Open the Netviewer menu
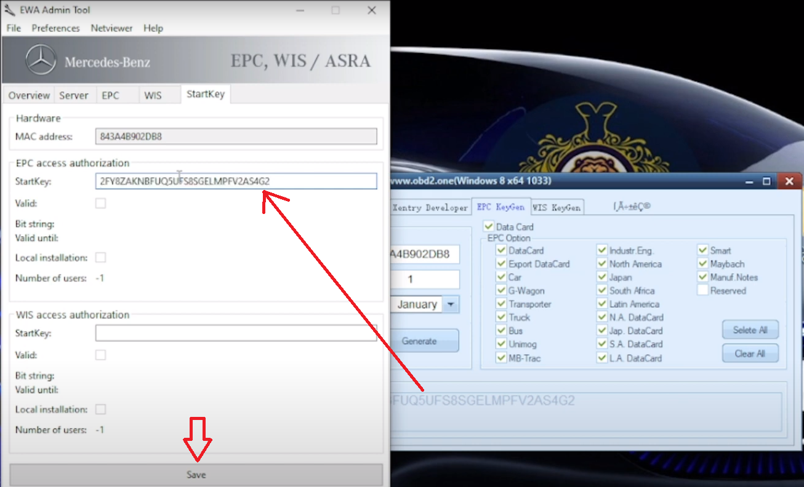The image size is (804, 487). [111, 28]
